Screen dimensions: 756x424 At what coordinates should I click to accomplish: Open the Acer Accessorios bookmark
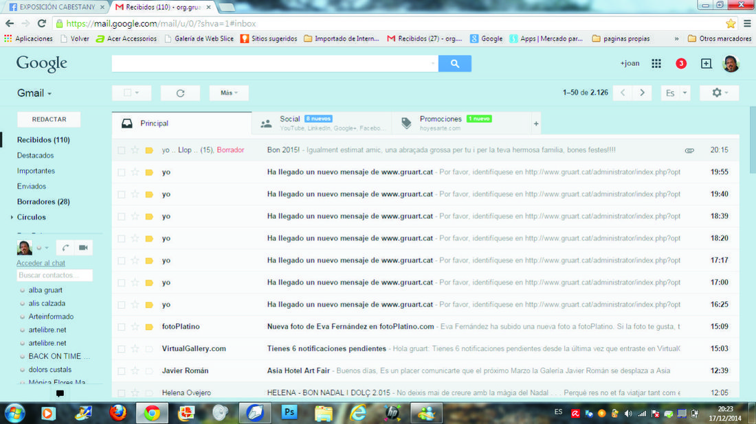tap(126, 38)
